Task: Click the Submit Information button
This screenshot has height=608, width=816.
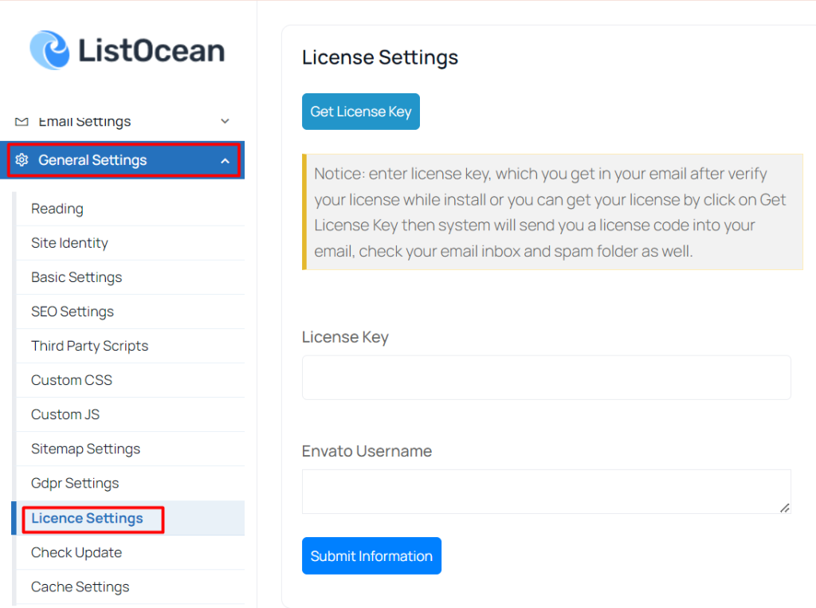Action: tap(371, 556)
